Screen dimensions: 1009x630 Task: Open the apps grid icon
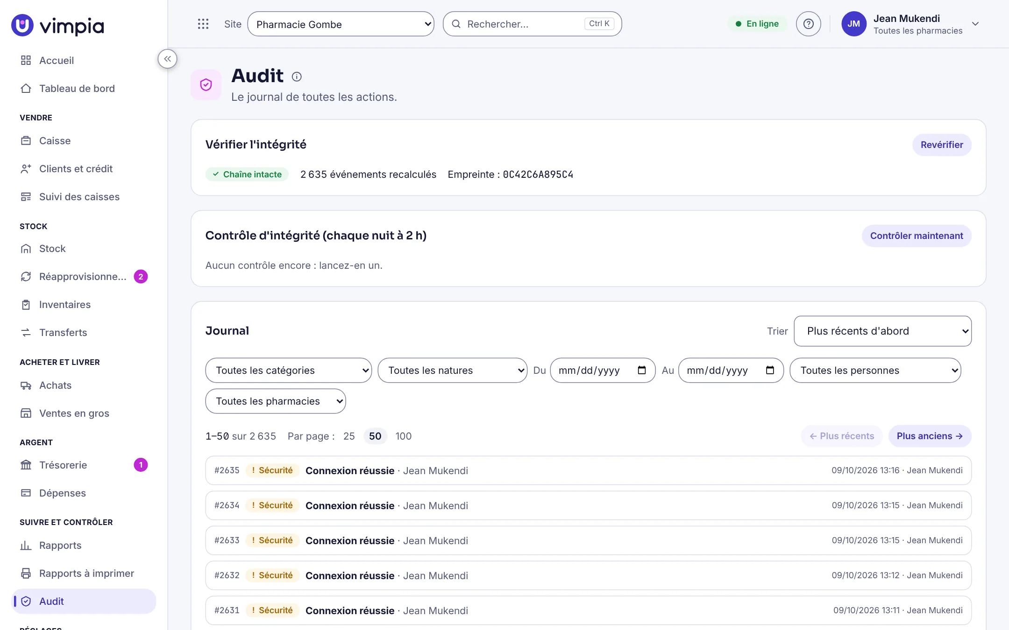pos(203,24)
